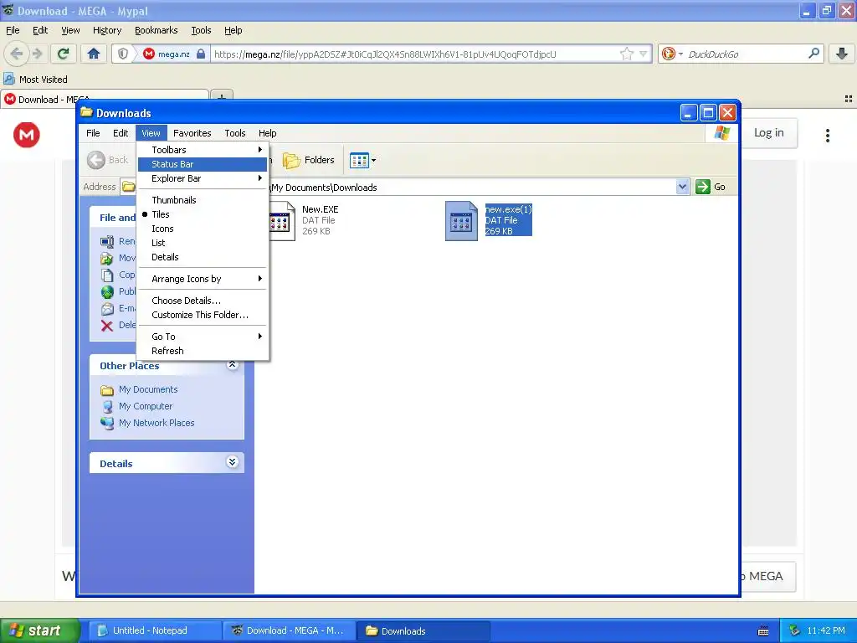Select Thumbnails view
Viewport: 857px width, 643px height.
(x=203, y=200)
